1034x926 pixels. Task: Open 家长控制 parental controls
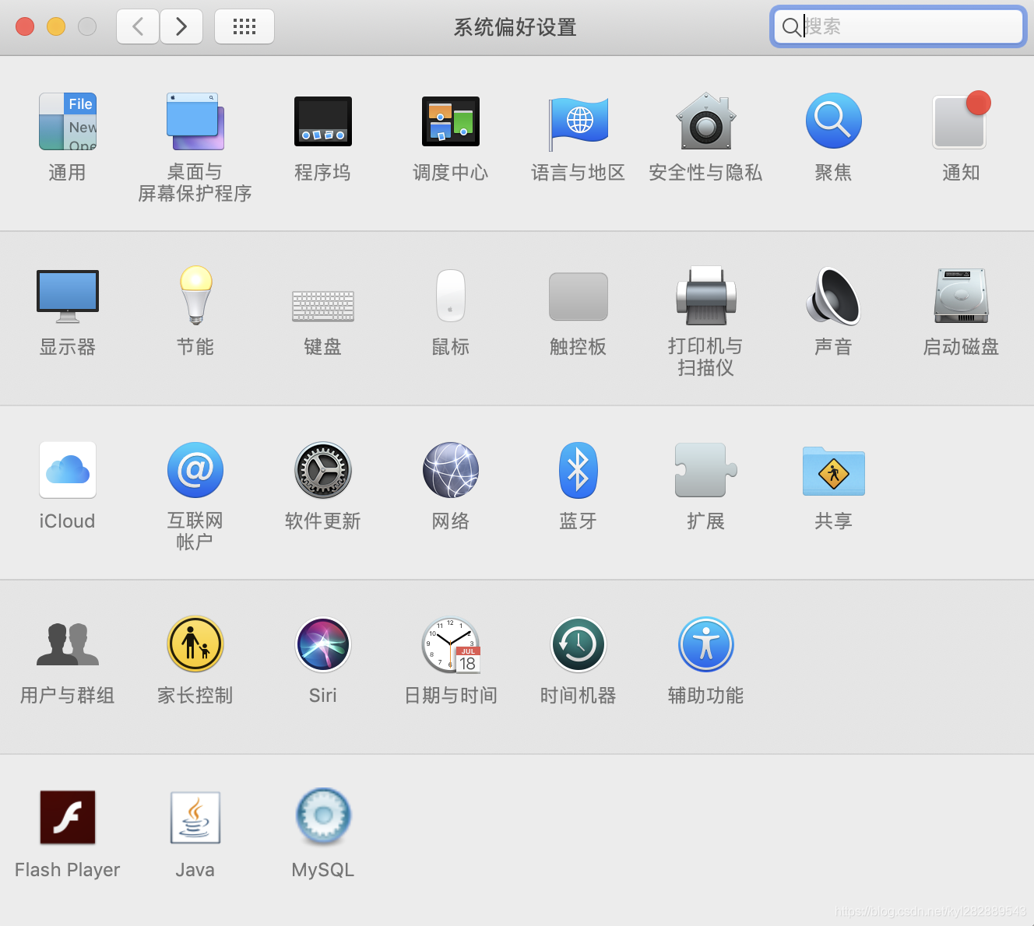(195, 644)
